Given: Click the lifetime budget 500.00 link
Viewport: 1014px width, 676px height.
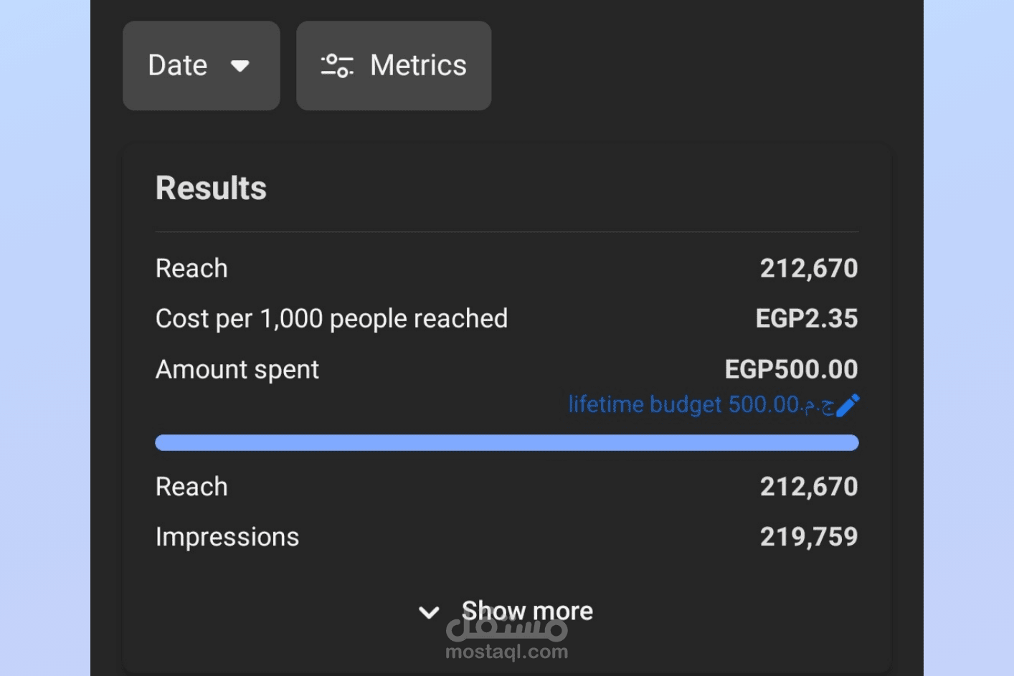Looking at the screenshot, I should click(700, 405).
